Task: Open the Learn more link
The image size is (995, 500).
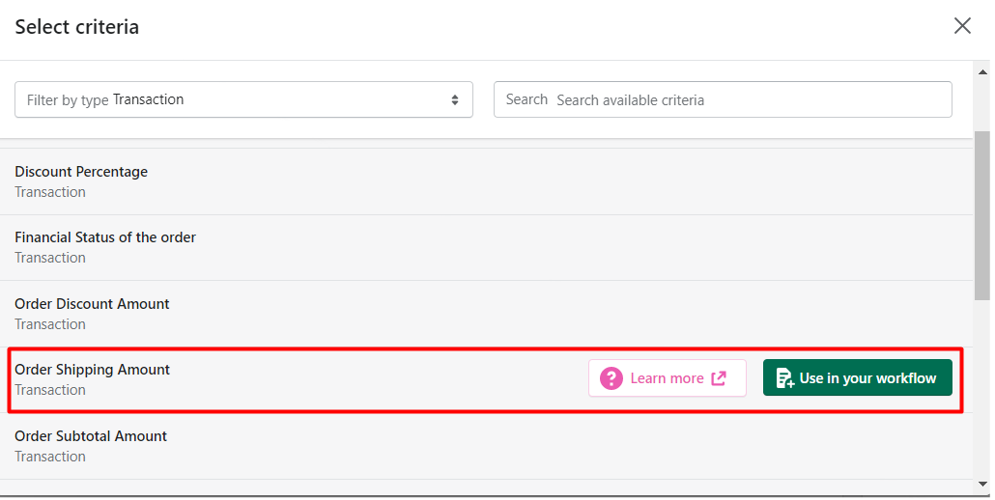Action: (667, 378)
